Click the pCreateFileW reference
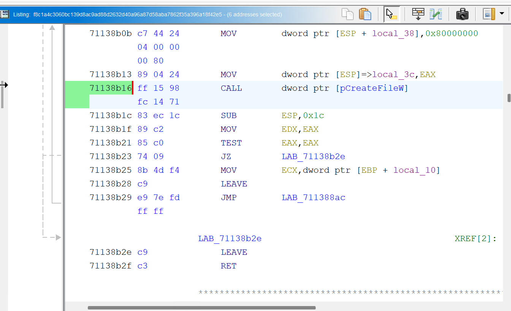This screenshot has height=311, width=511. tap(372, 88)
